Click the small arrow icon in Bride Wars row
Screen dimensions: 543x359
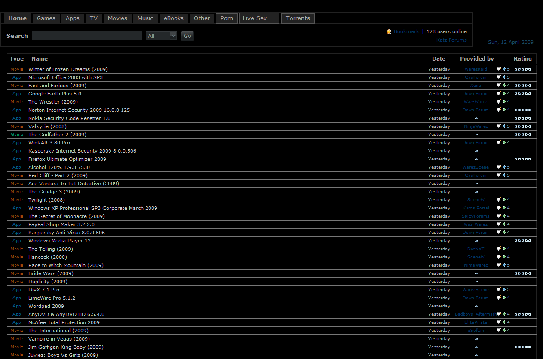tap(476, 273)
